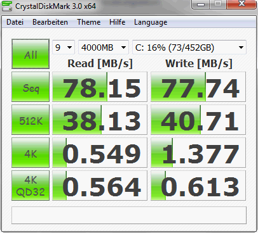Click the empty comment field at the bottom
258x233 pixels.
click(x=129, y=215)
